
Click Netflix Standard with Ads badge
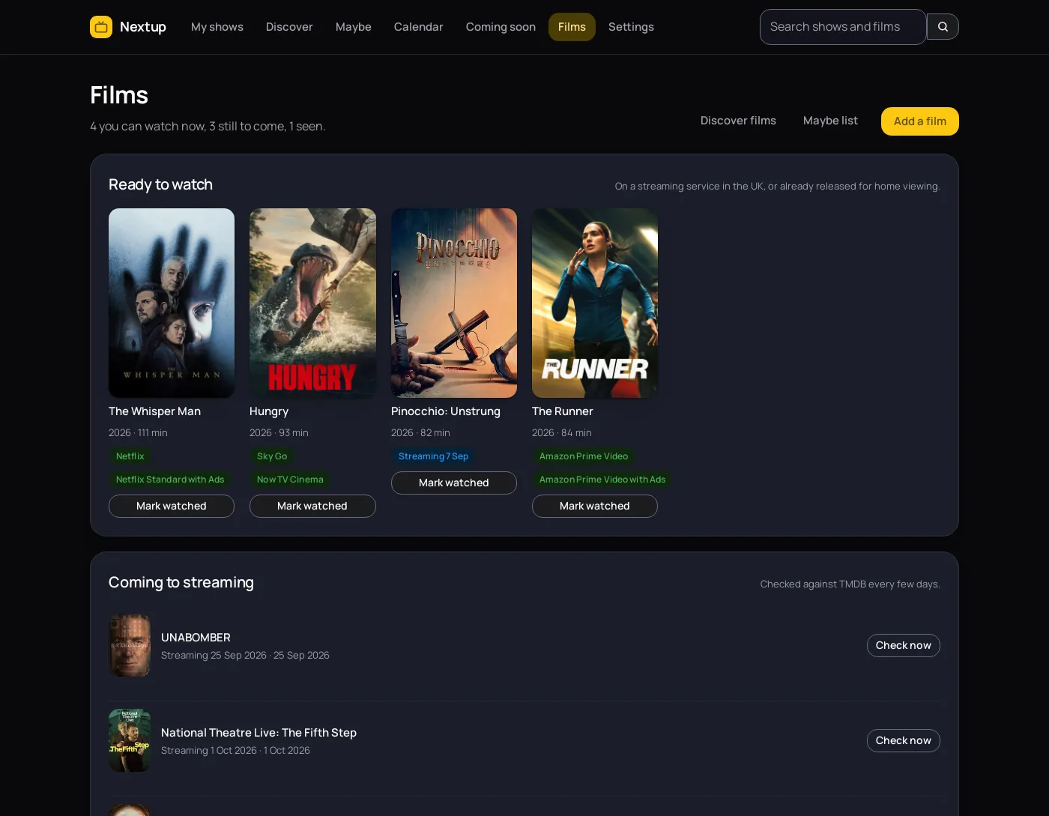170,480
